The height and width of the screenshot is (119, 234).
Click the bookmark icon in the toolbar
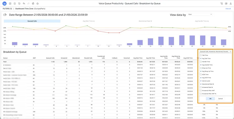(15, 3)
